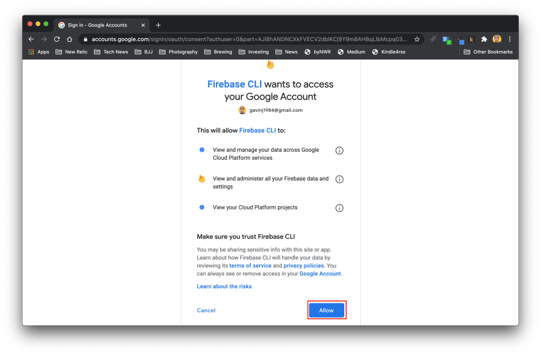541x355 pixels.
Task: Show info for Firebase data and settings permission
Action: point(339,179)
